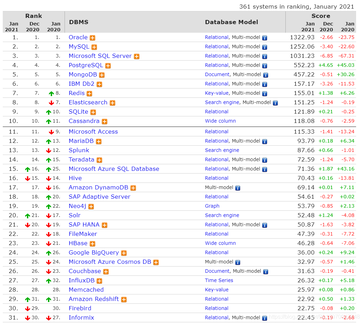Click the plus icon next to Oracle

[x=92, y=38]
